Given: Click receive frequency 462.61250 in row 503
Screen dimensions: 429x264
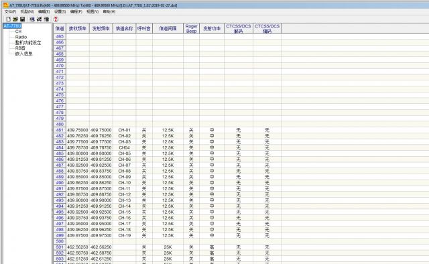Looking at the screenshot, I should tap(78, 259).
